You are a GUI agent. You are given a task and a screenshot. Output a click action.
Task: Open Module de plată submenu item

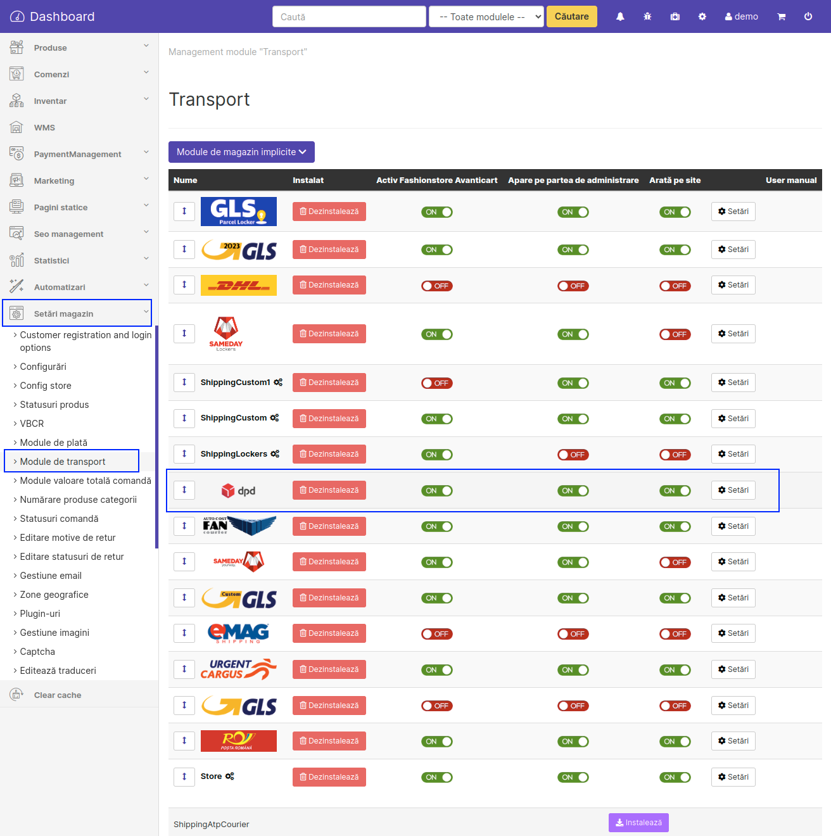click(54, 443)
